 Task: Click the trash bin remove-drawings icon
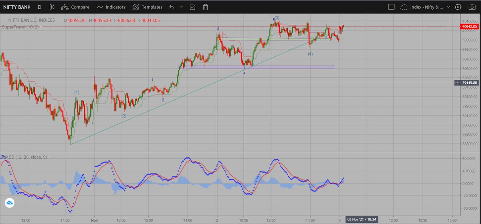point(205,7)
